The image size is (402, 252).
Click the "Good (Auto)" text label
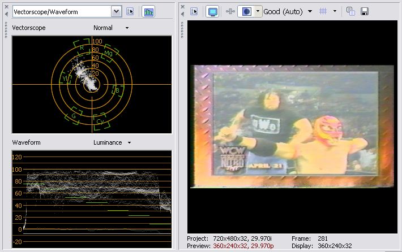coord(283,11)
